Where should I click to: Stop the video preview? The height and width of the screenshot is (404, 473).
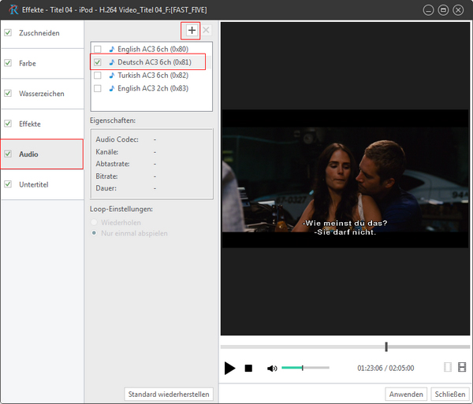248,368
